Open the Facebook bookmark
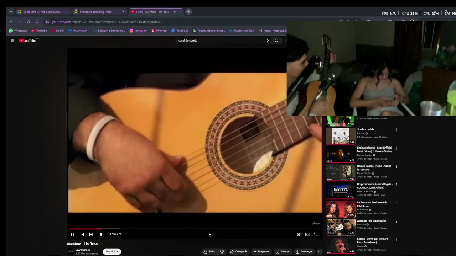This screenshot has height=256, width=456. [x=180, y=31]
